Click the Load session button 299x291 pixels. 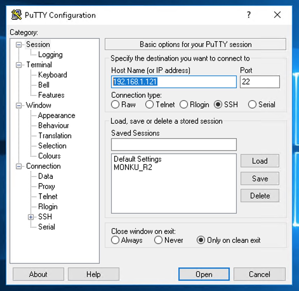260,161
